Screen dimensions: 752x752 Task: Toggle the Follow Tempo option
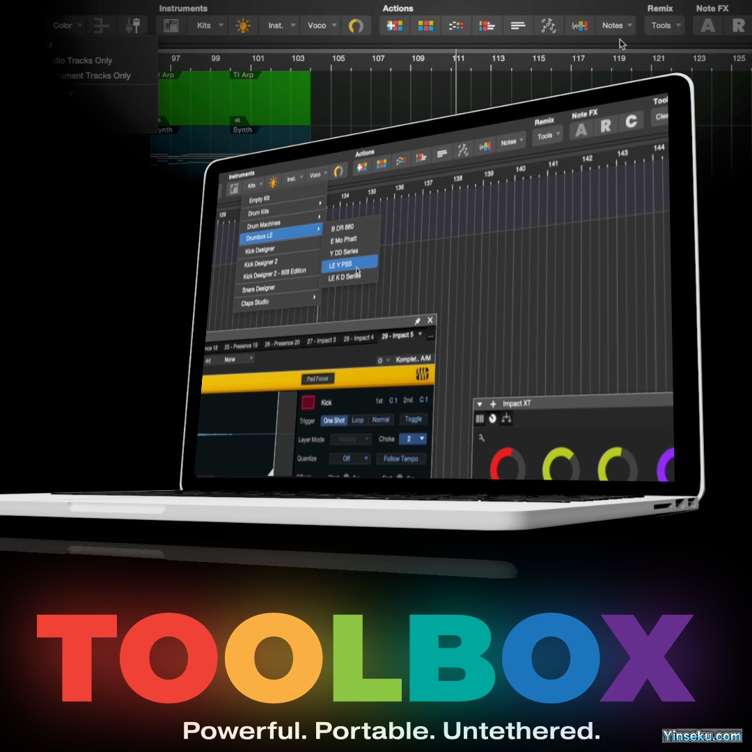(400, 459)
